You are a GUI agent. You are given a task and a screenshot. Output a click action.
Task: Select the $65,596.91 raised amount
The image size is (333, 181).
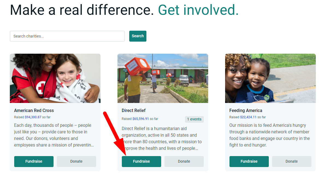141,119
